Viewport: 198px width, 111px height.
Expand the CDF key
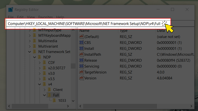40,63
